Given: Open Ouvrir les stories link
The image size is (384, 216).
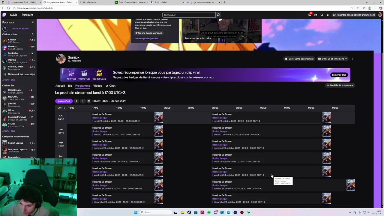Looking at the screenshot, I should pos(20,28).
